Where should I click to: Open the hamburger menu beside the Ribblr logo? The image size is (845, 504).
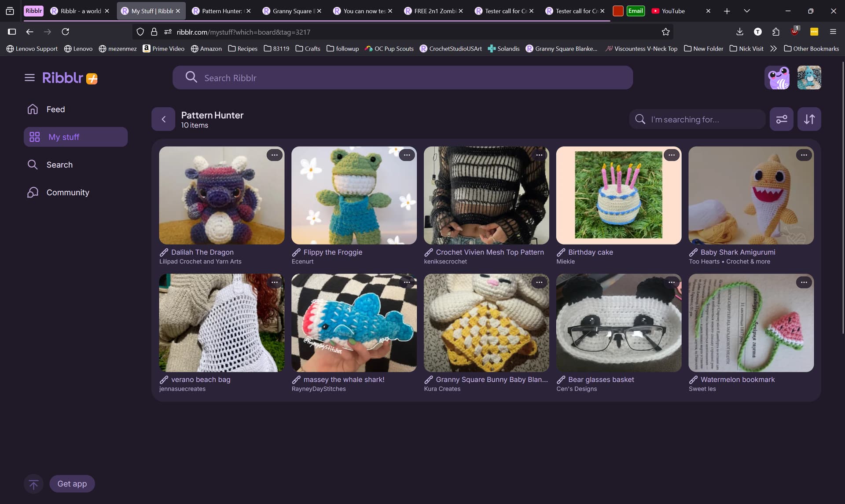coord(29,78)
